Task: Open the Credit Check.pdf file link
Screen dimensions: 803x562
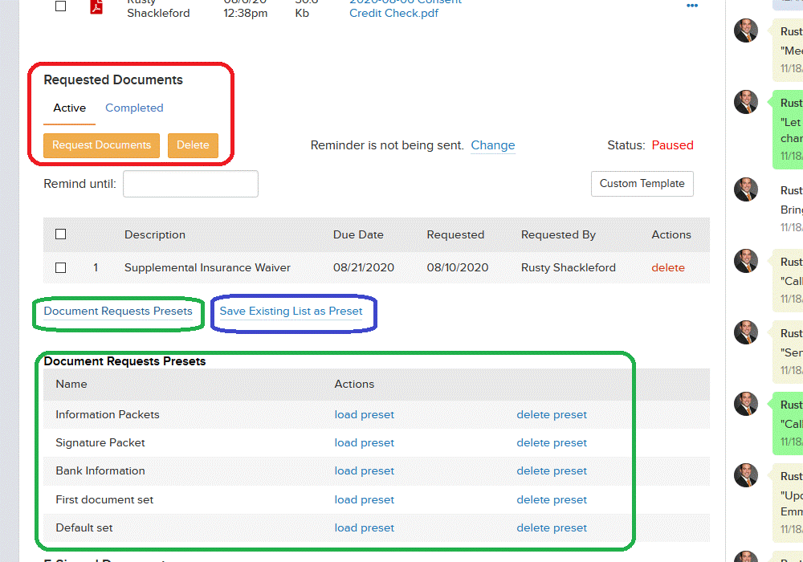Action: tap(405, 8)
